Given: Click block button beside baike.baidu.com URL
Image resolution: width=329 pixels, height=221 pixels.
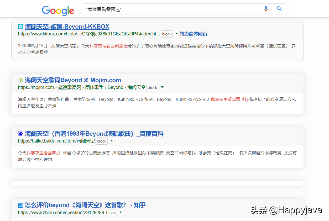Looking at the screenshot, I should [x=102, y=141].
